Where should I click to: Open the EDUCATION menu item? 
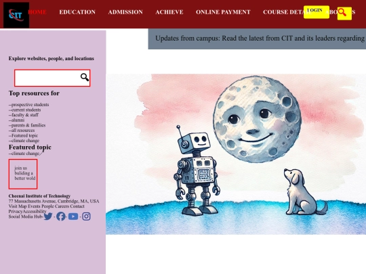click(77, 12)
